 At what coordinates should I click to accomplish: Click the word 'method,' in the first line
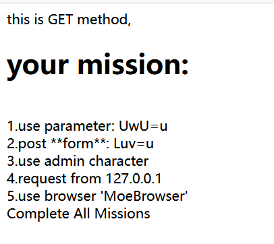pos(104,20)
